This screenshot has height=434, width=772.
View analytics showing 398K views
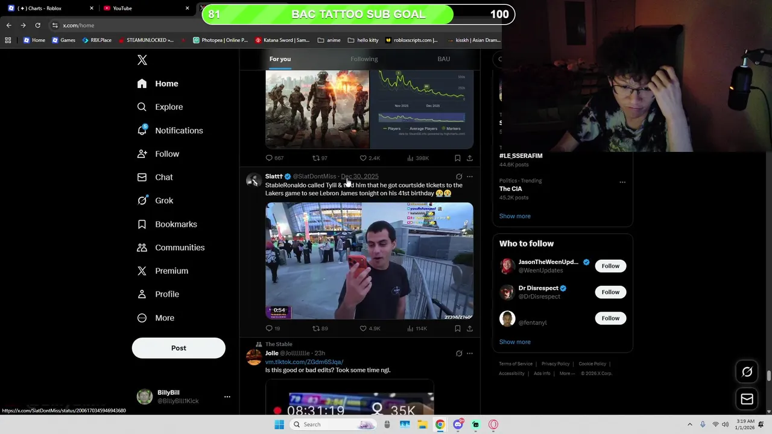[418, 158]
